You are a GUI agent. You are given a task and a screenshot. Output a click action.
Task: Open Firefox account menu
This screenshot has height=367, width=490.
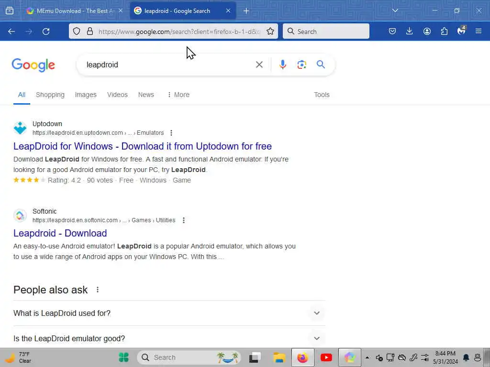pyautogui.click(x=427, y=32)
